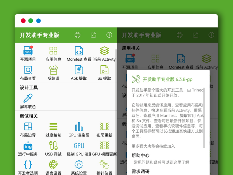This screenshot has height=175, width=233.
Task: Toggle 指针位置
Action: point(104,167)
